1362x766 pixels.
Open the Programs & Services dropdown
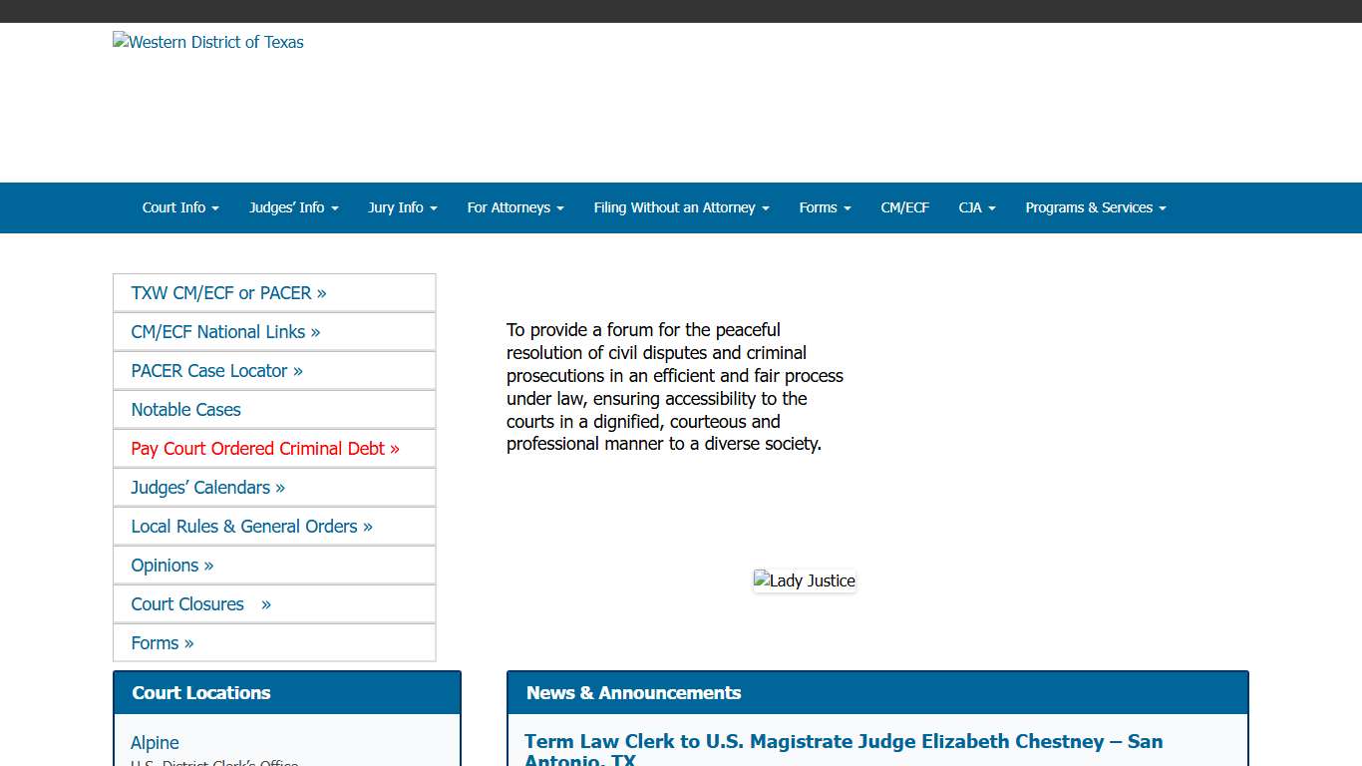coord(1095,207)
